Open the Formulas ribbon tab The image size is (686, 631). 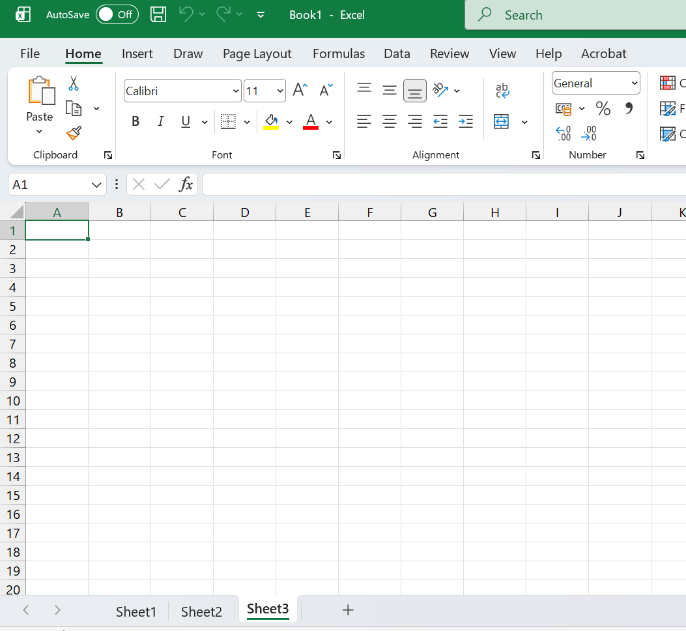coord(339,53)
